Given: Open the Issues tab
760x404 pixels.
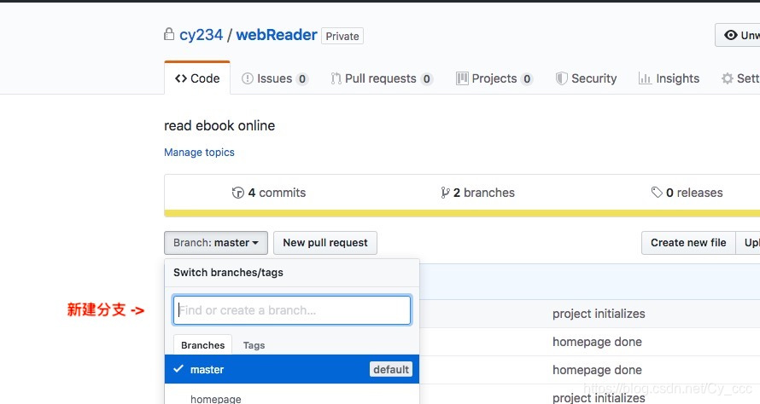Looking at the screenshot, I should (x=274, y=78).
